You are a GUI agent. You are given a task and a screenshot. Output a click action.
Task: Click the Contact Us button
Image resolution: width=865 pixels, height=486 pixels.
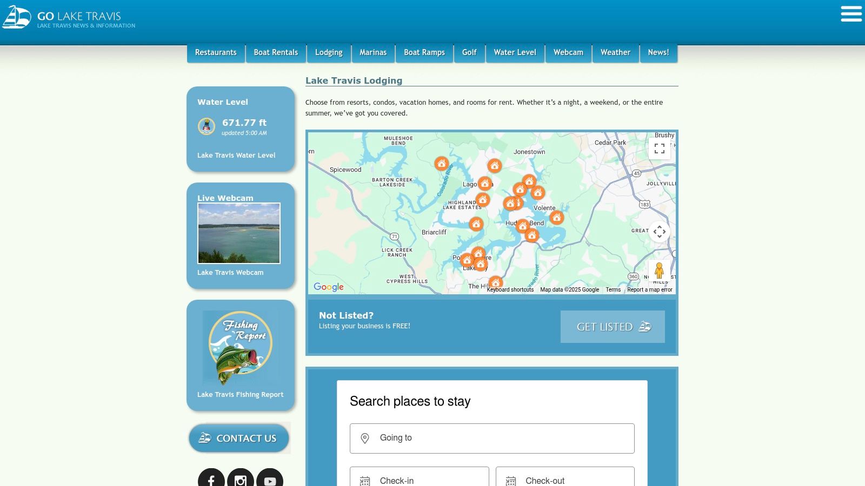(239, 438)
